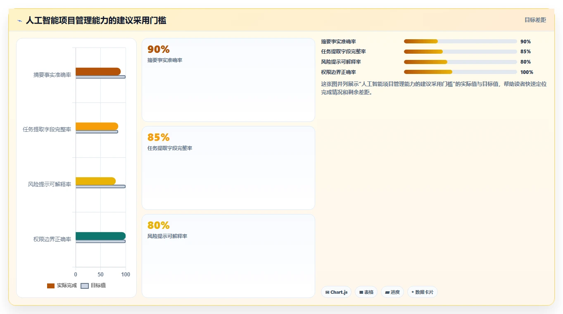Select the 表格 tag
This screenshot has width=563, height=314.
pos(366,292)
